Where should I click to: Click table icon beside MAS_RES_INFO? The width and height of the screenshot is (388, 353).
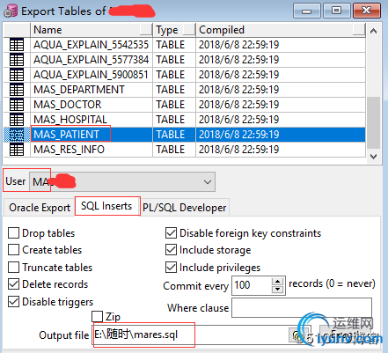tap(17, 150)
